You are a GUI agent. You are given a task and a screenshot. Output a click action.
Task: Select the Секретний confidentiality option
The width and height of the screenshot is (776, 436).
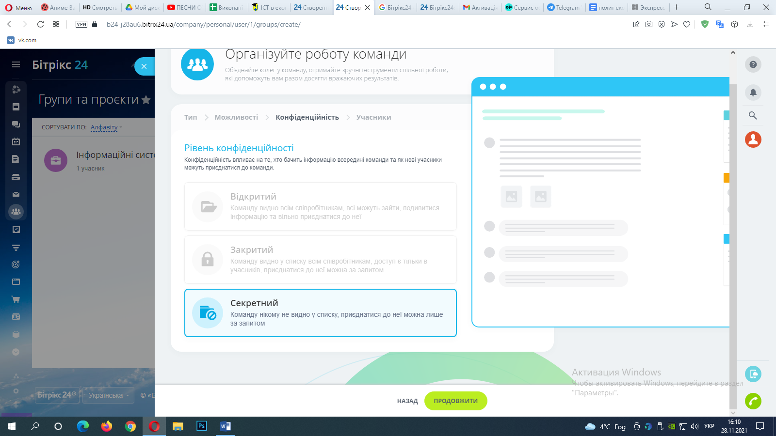321,313
